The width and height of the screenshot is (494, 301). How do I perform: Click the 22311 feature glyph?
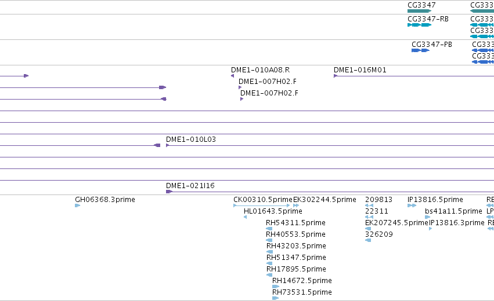point(369,217)
